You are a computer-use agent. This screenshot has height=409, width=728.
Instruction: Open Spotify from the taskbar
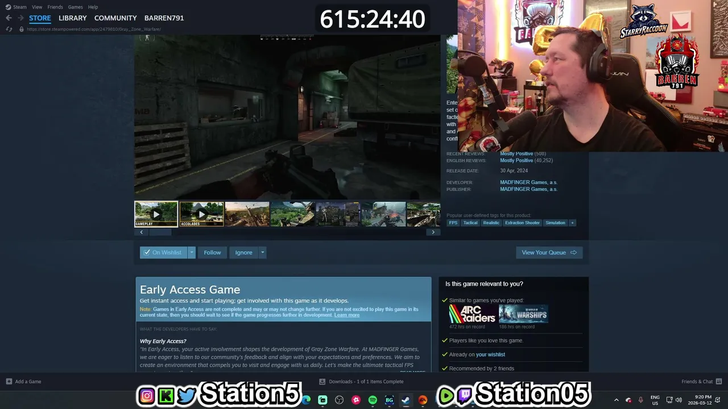click(373, 400)
